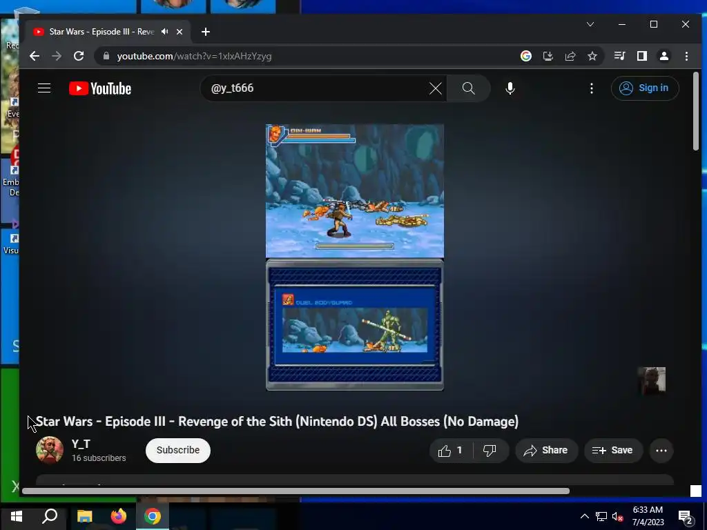Click the Share button under video
Viewport: 707px width, 530px height.
pyautogui.click(x=546, y=450)
